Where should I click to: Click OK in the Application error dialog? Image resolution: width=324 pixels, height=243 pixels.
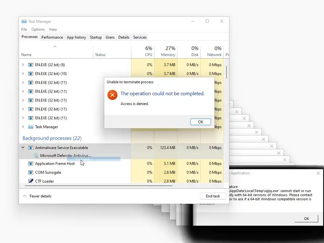(306, 219)
